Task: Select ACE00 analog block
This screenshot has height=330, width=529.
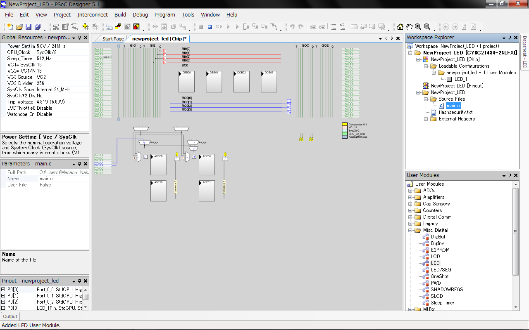Action: point(158,165)
